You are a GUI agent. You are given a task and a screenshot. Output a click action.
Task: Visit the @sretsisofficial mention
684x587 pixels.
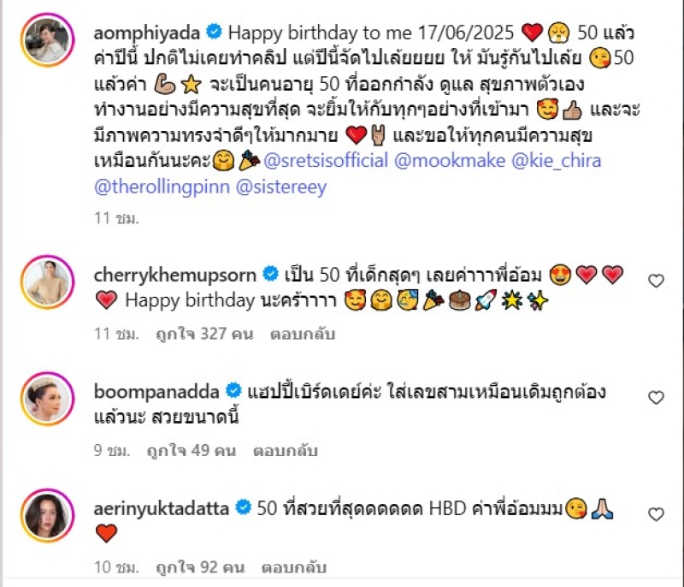pos(326,161)
